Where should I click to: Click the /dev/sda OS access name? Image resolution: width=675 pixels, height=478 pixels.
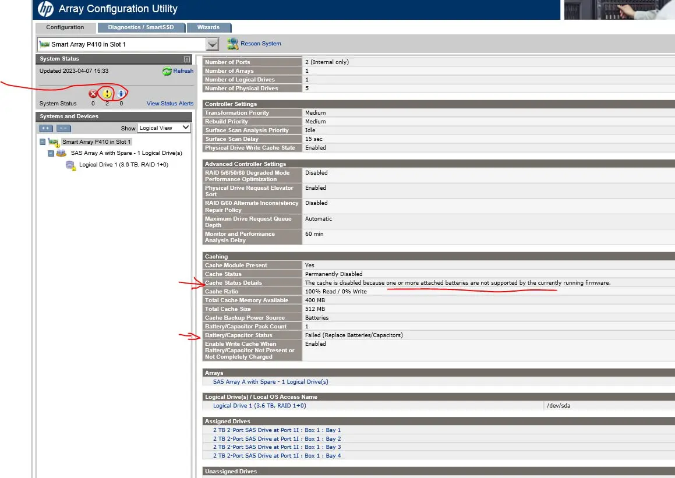559,406
